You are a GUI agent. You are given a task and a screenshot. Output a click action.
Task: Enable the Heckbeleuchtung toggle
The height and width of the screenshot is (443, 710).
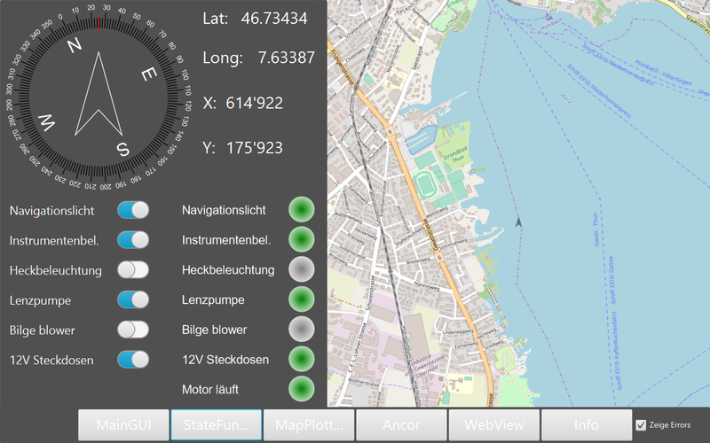(x=133, y=269)
